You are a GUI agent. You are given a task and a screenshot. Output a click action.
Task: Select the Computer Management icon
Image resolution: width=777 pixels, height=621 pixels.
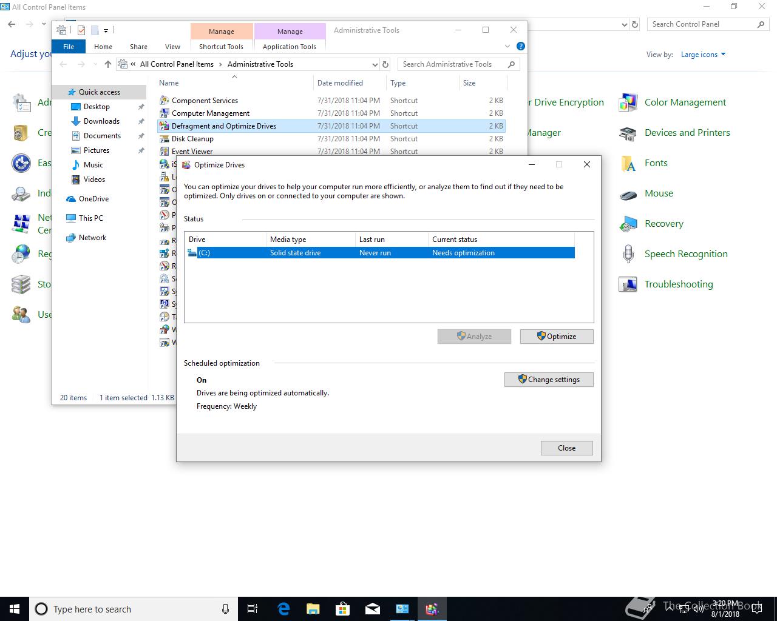[164, 113]
